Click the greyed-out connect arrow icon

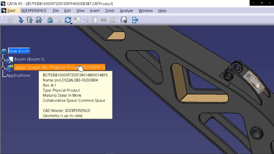point(9,20)
